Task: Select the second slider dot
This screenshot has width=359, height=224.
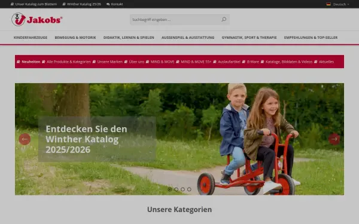Action: (x=176, y=189)
